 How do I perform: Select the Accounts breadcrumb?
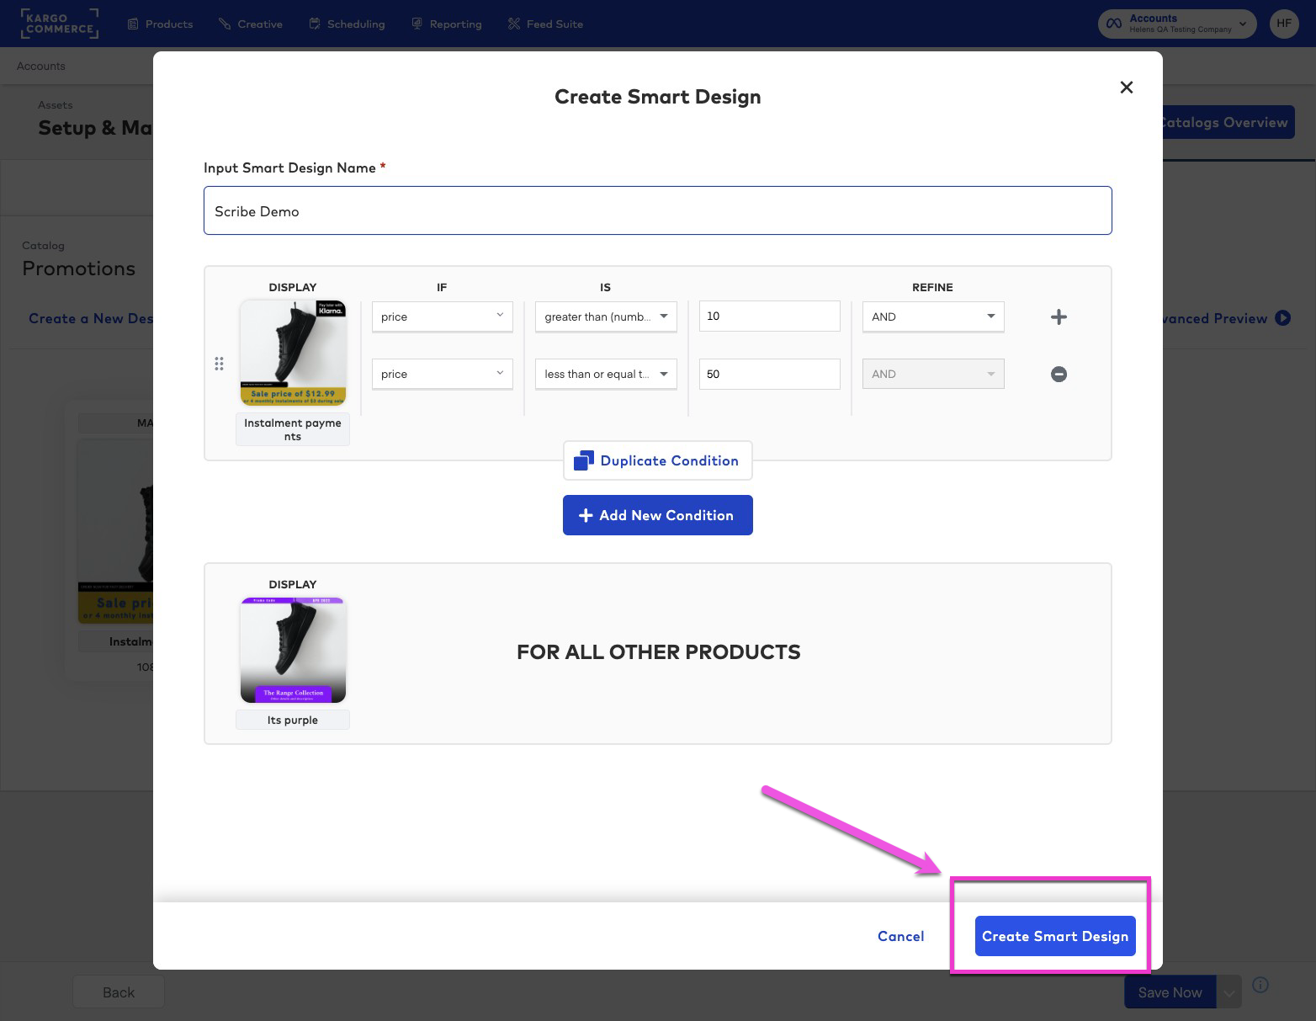point(40,66)
